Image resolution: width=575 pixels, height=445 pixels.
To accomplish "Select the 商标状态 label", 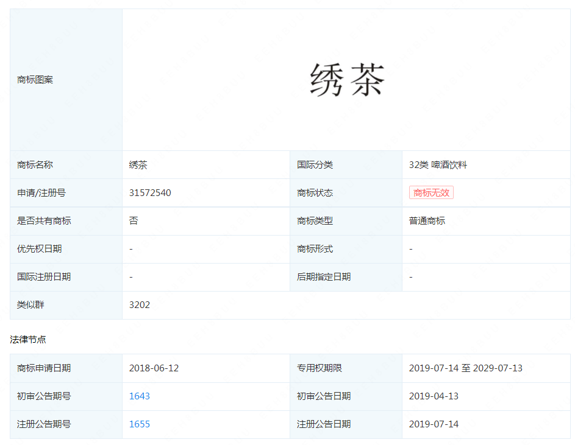I will click(315, 192).
